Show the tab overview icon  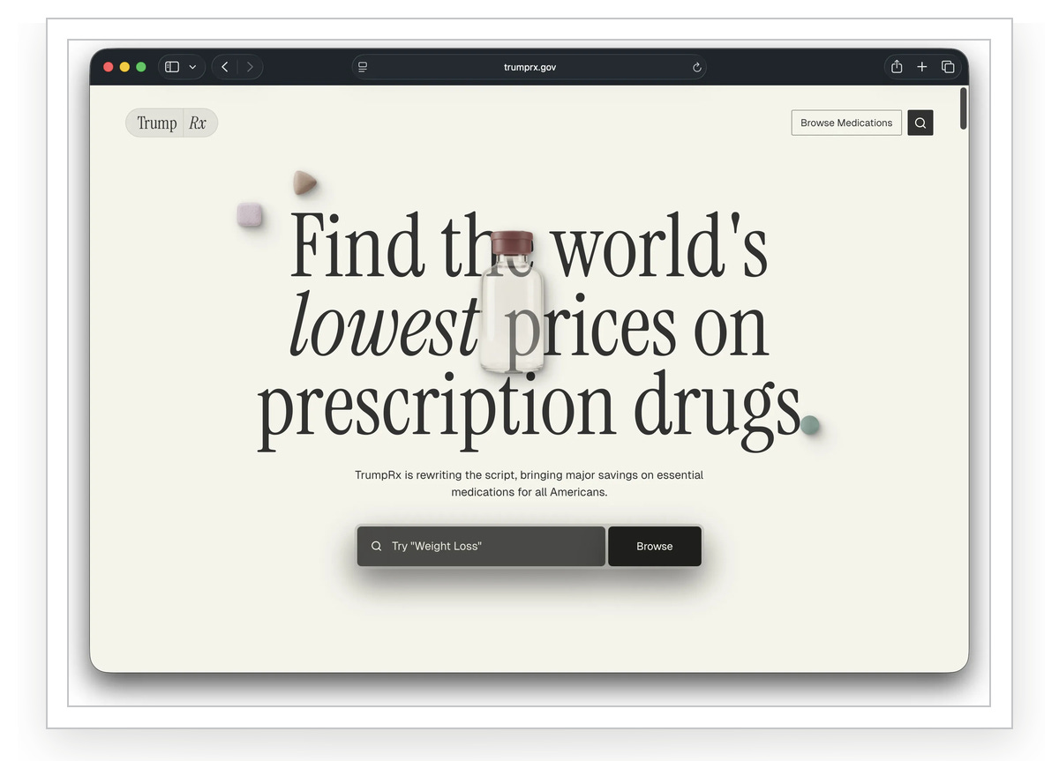(948, 67)
